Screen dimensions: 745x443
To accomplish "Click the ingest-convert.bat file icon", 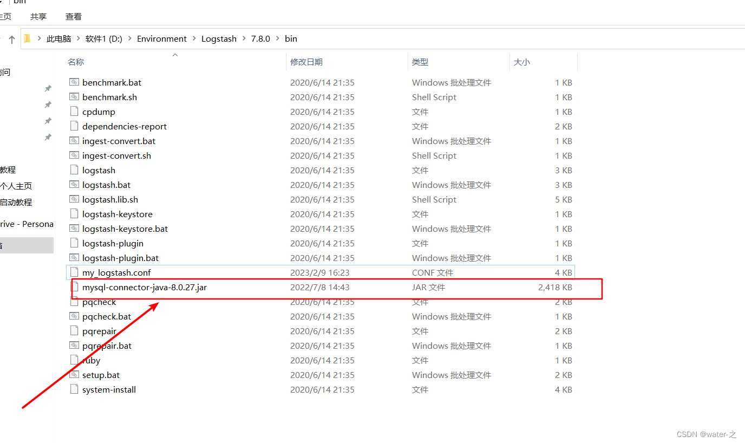I will click(x=74, y=141).
